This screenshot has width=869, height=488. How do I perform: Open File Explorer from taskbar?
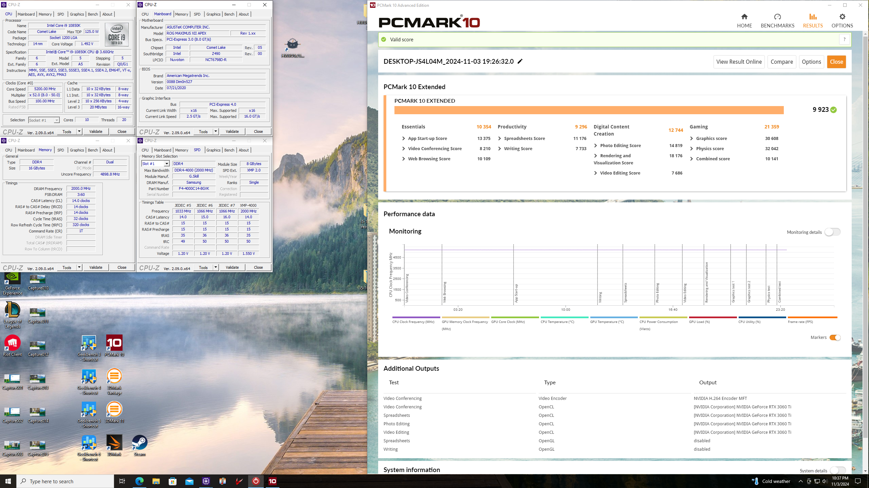[156, 481]
